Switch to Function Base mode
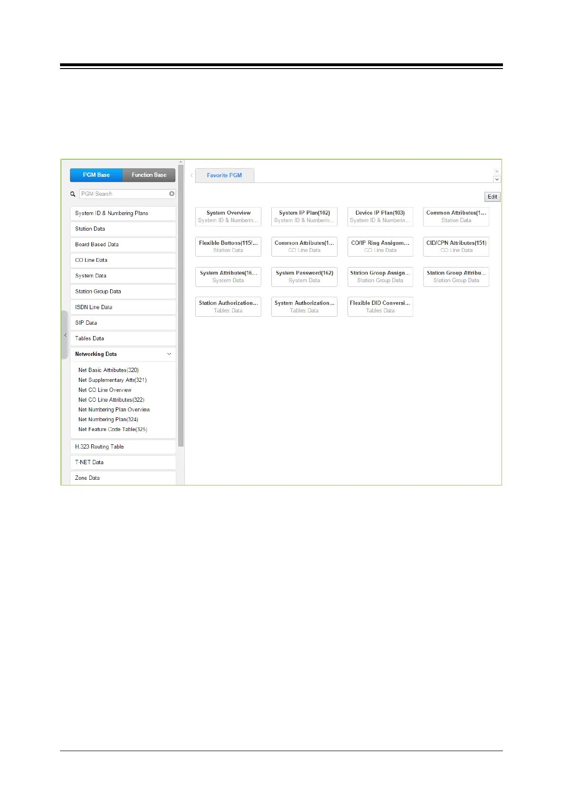 pyautogui.click(x=149, y=175)
